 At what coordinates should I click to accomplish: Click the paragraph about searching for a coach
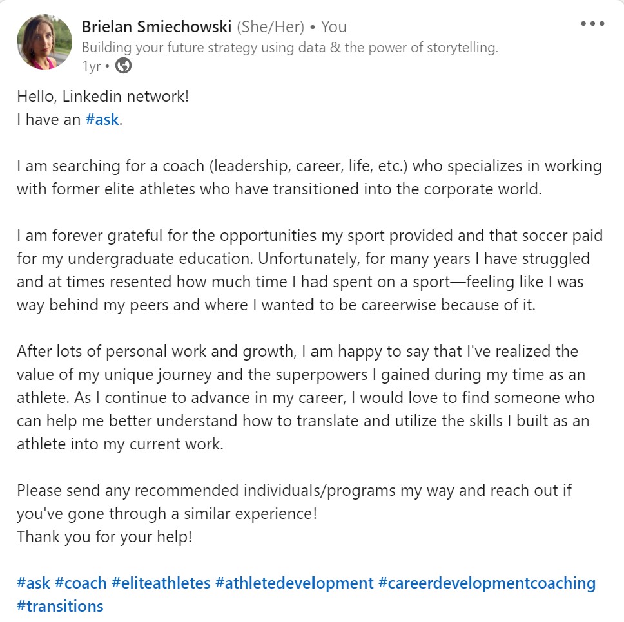tap(309, 178)
